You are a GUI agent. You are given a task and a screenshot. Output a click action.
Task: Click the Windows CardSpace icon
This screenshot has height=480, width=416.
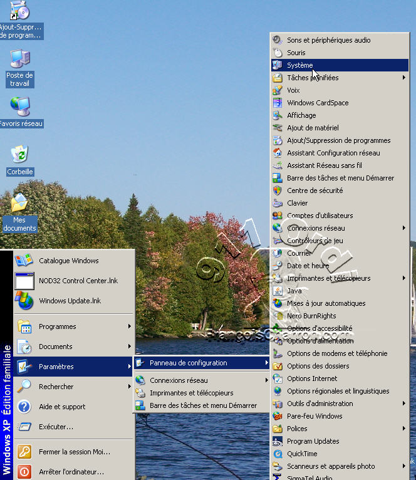[278, 103]
